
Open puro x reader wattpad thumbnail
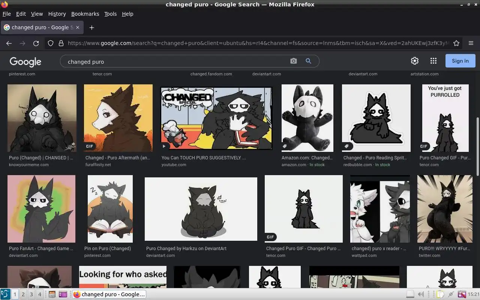[x=380, y=209]
